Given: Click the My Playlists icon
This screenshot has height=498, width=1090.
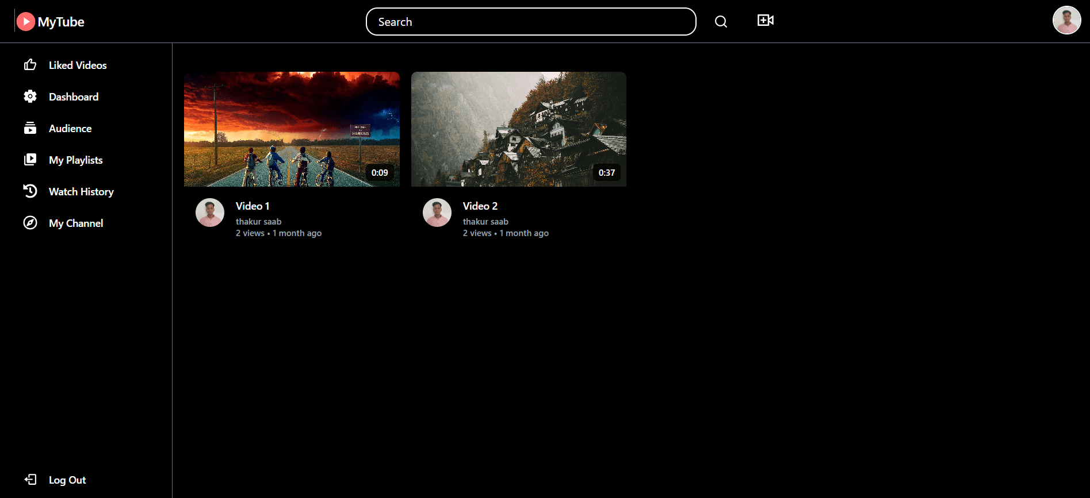Looking at the screenshot, I should 30,160.
